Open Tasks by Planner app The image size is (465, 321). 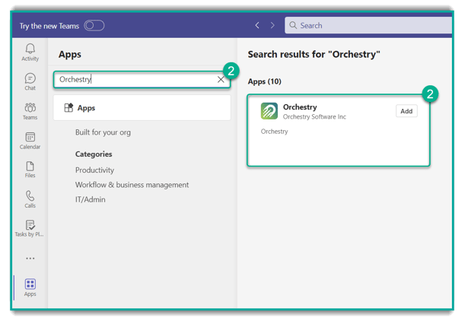(30, 228)
